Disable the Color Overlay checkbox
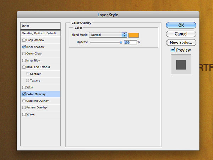Screen dimensions: 213x160 point(24,94)
